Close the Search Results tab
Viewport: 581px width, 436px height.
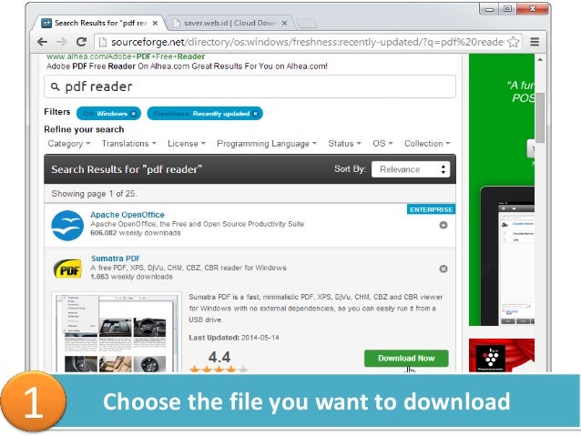[155, 23]
